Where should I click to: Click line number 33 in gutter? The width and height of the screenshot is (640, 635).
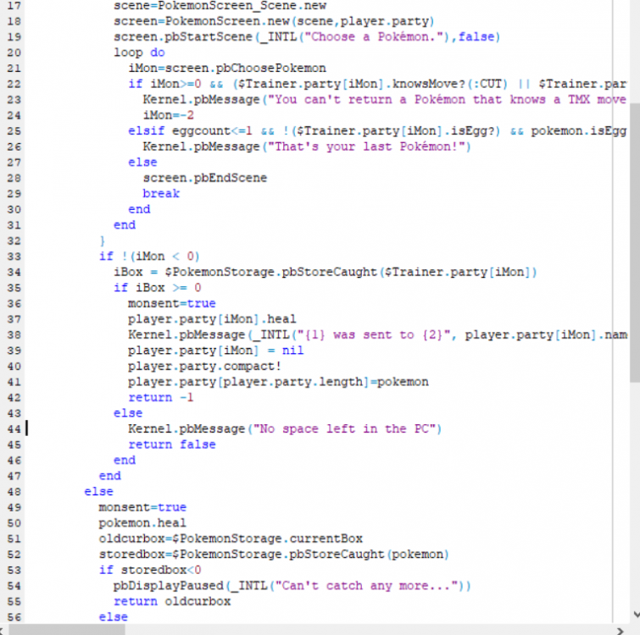tap(14, 257)
